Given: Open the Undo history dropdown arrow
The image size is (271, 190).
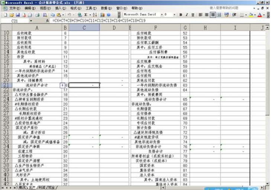Looking at the screenshot, I should coord(74,15).
